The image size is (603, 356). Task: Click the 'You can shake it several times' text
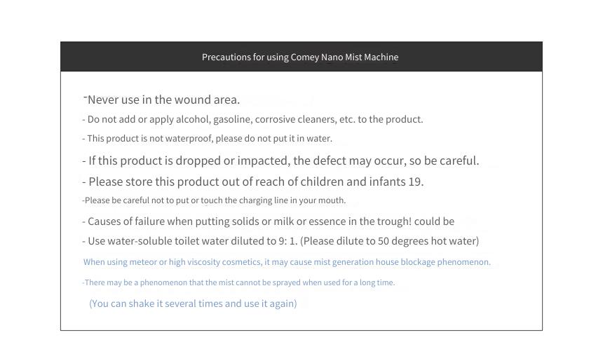[193, 303]
